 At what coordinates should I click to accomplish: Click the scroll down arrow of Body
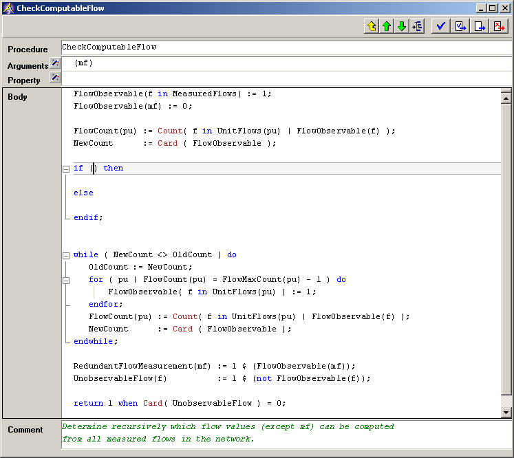click(506, 413)
